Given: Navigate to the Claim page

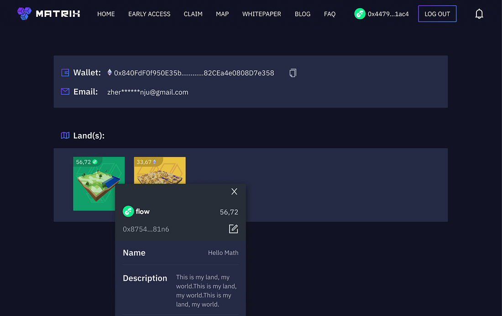Looking at the screenshot, I should click(193, 14).
